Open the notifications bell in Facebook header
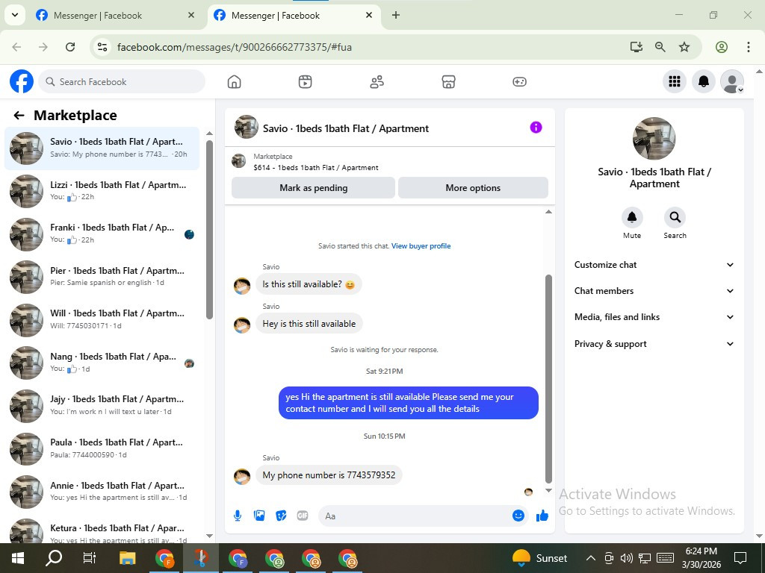The image size is (765, 573). coord(704,81)
